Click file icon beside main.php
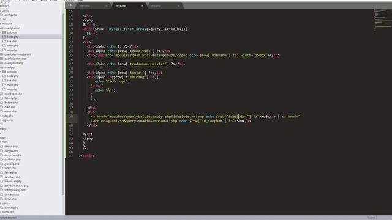 [x=1, y=107]
